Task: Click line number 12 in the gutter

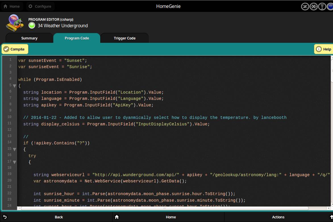Action: click(9, 130)
